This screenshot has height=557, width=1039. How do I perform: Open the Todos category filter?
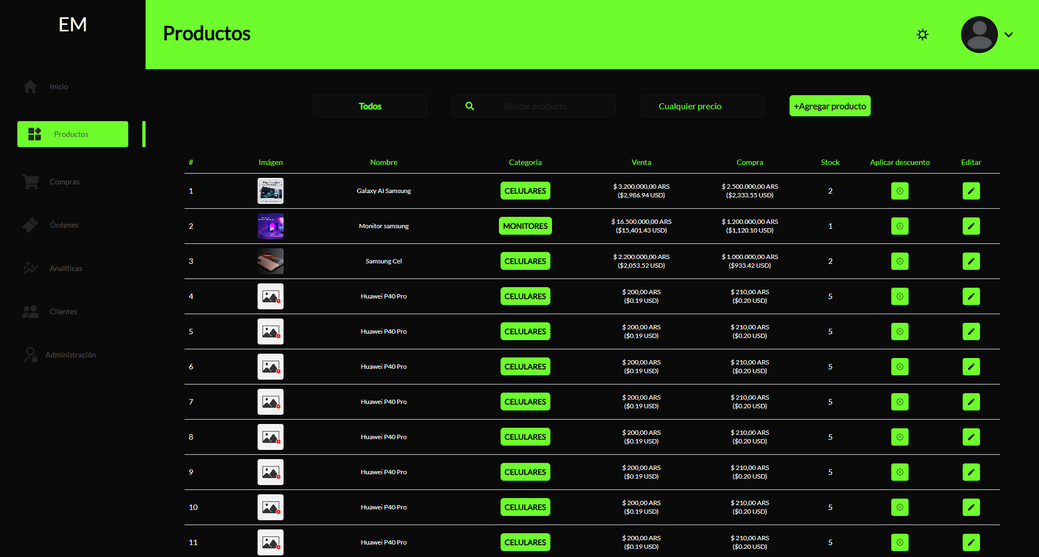pyautogui.click(x=370, y=106)
